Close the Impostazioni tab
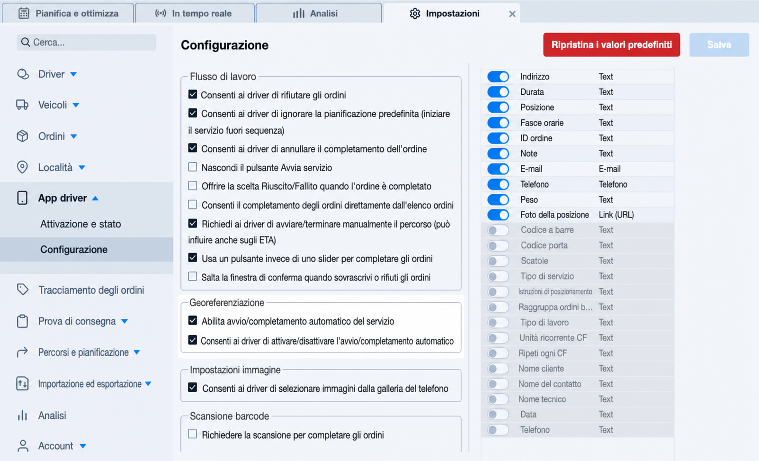 tap(512, 14)
